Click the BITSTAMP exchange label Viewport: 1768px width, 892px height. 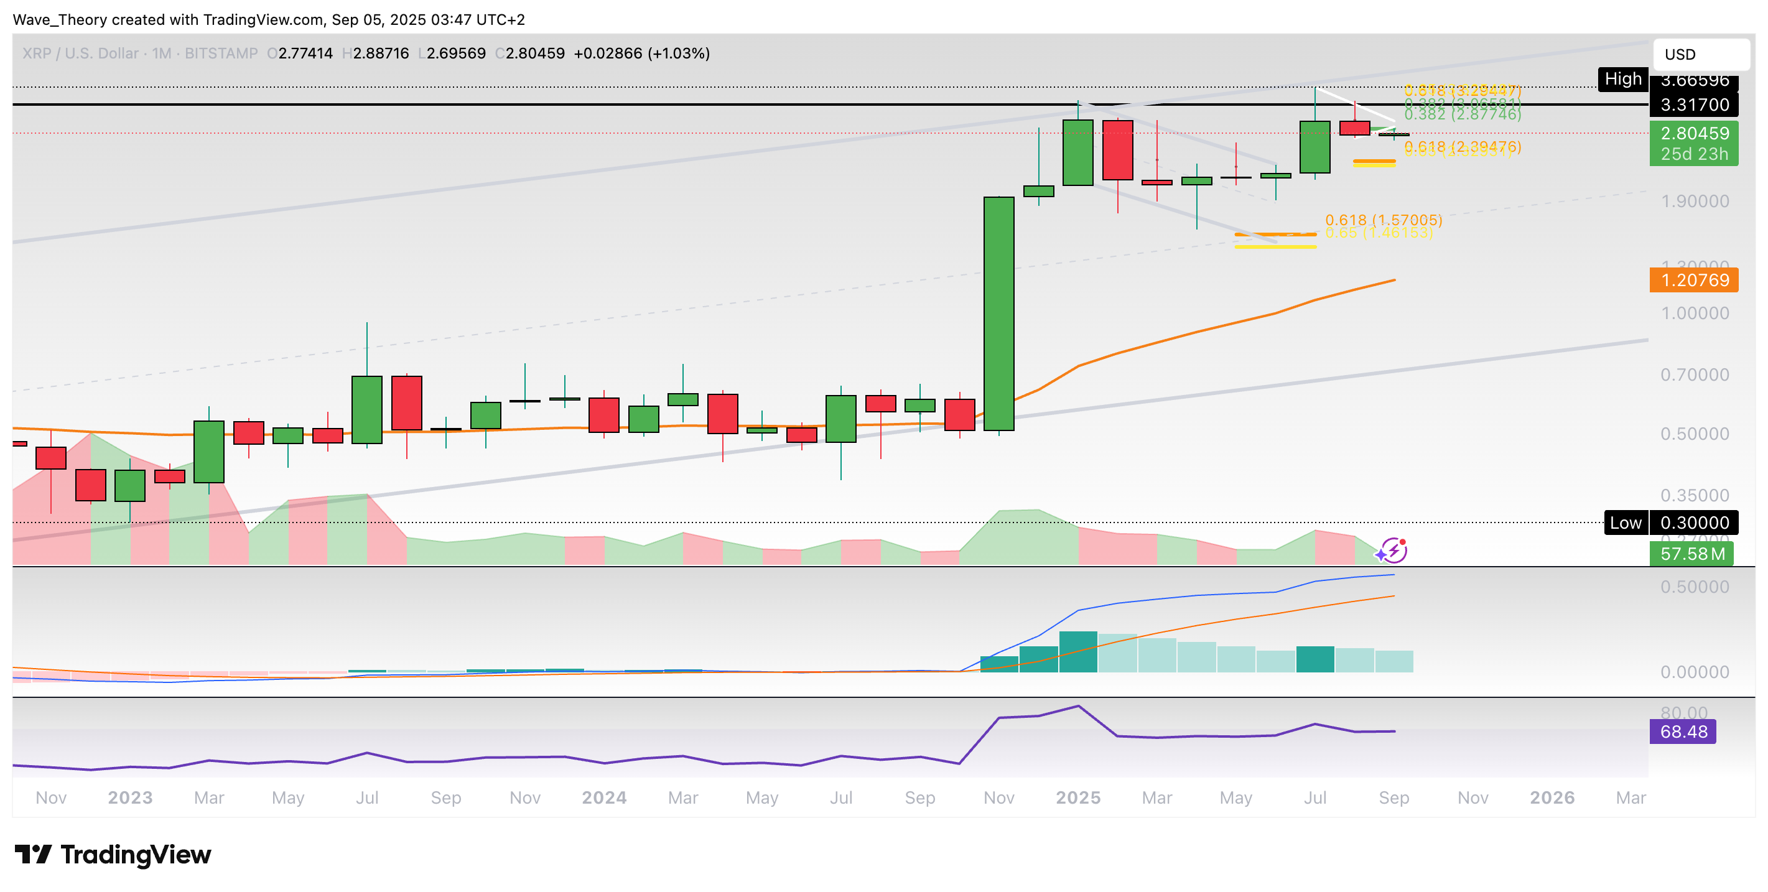click(x=221, y=53)
